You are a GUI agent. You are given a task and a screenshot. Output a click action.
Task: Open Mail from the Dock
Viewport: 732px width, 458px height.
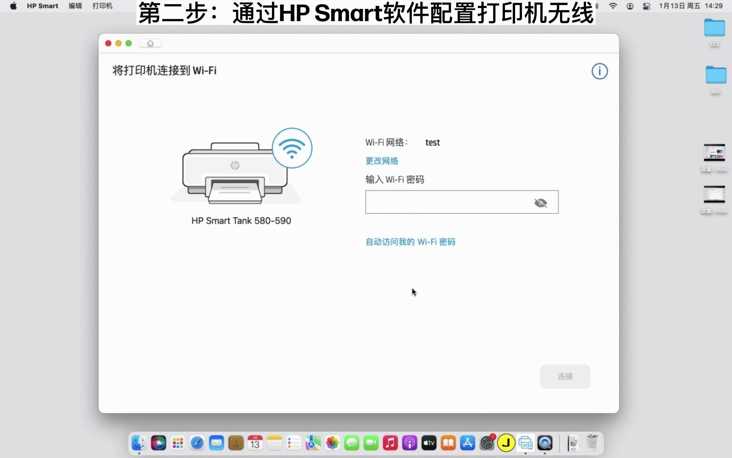coord(216,443)
